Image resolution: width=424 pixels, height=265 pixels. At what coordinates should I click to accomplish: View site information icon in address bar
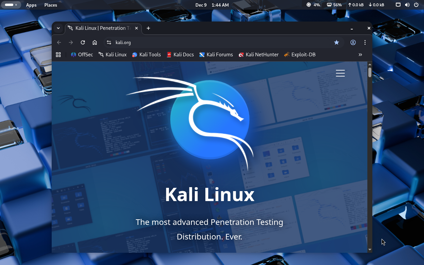[x=109, y=42]
